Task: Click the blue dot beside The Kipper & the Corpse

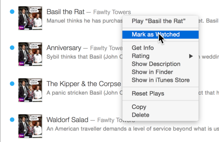Action: click(12, 84)
